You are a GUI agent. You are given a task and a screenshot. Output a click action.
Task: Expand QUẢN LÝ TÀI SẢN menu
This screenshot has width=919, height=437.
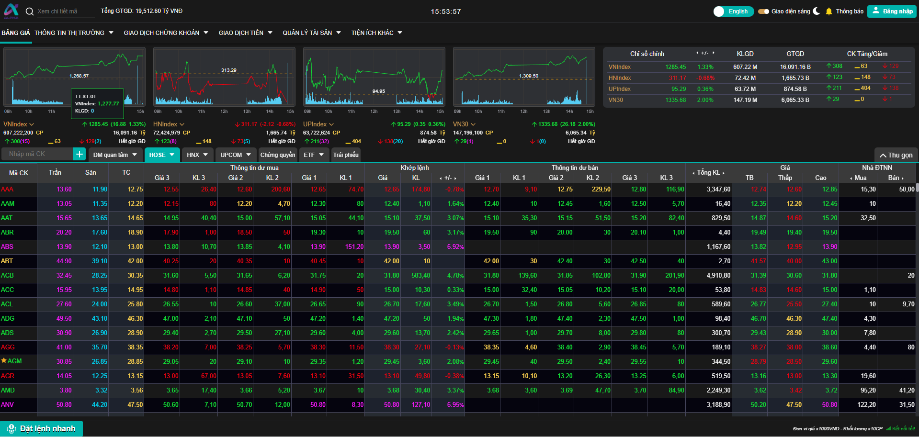(x=311, y=33)
